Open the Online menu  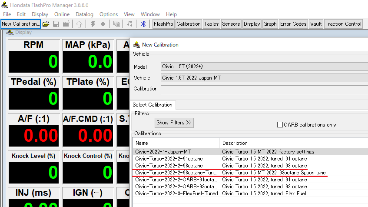tap(62, 14)
